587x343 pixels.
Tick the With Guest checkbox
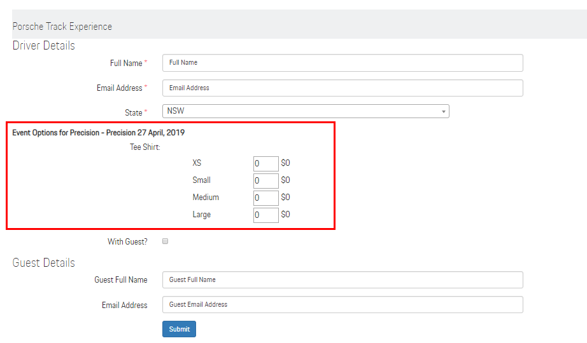tap(166, 241)
